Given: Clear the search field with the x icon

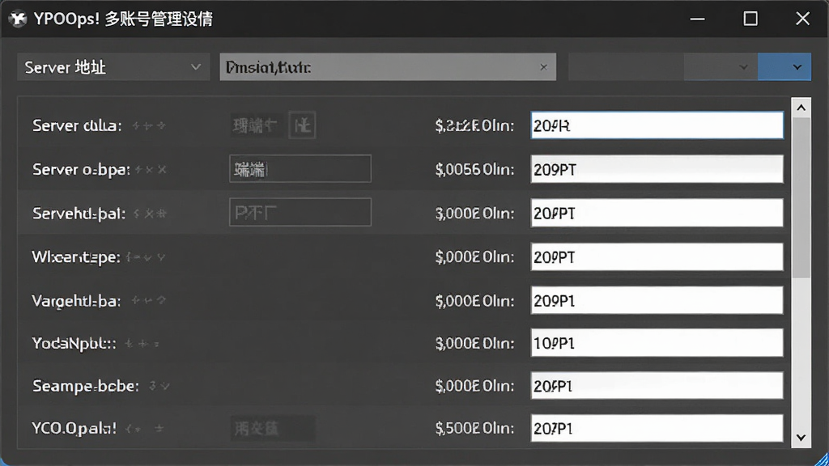Looking at the screenshot, I should click(x=543, y=67).
